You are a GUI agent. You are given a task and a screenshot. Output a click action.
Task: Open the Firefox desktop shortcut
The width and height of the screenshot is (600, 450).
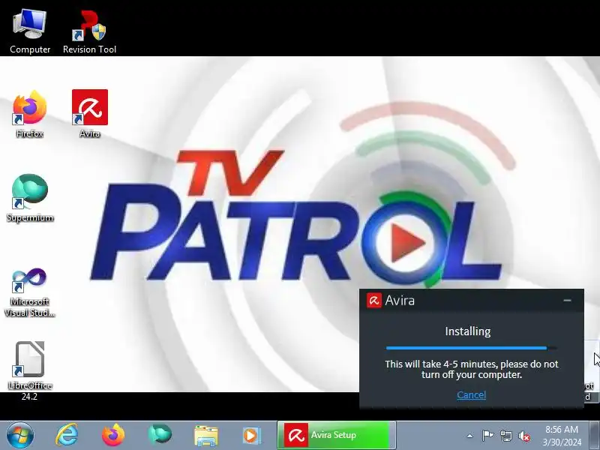point(30,114)
